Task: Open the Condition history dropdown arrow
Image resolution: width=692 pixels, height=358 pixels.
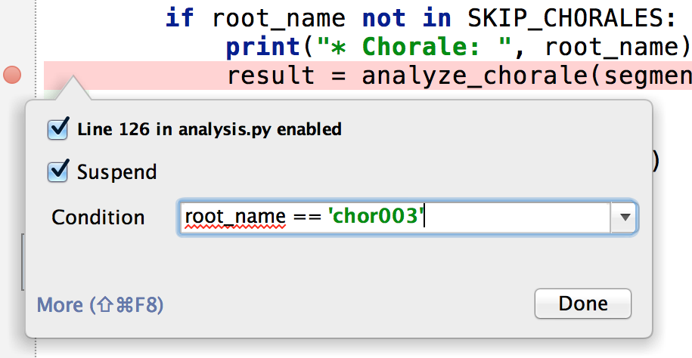Action: pyautogui.click(x=624, y=218)
